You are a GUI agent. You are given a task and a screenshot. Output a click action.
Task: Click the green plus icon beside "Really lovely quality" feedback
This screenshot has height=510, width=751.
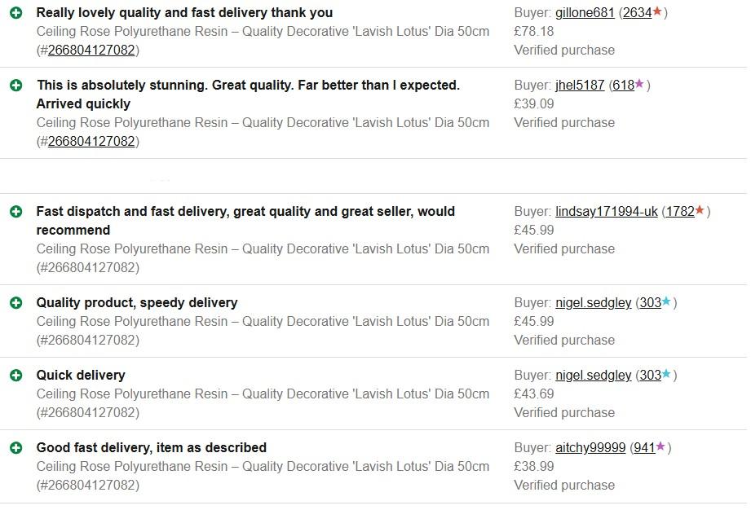[15, 13]
